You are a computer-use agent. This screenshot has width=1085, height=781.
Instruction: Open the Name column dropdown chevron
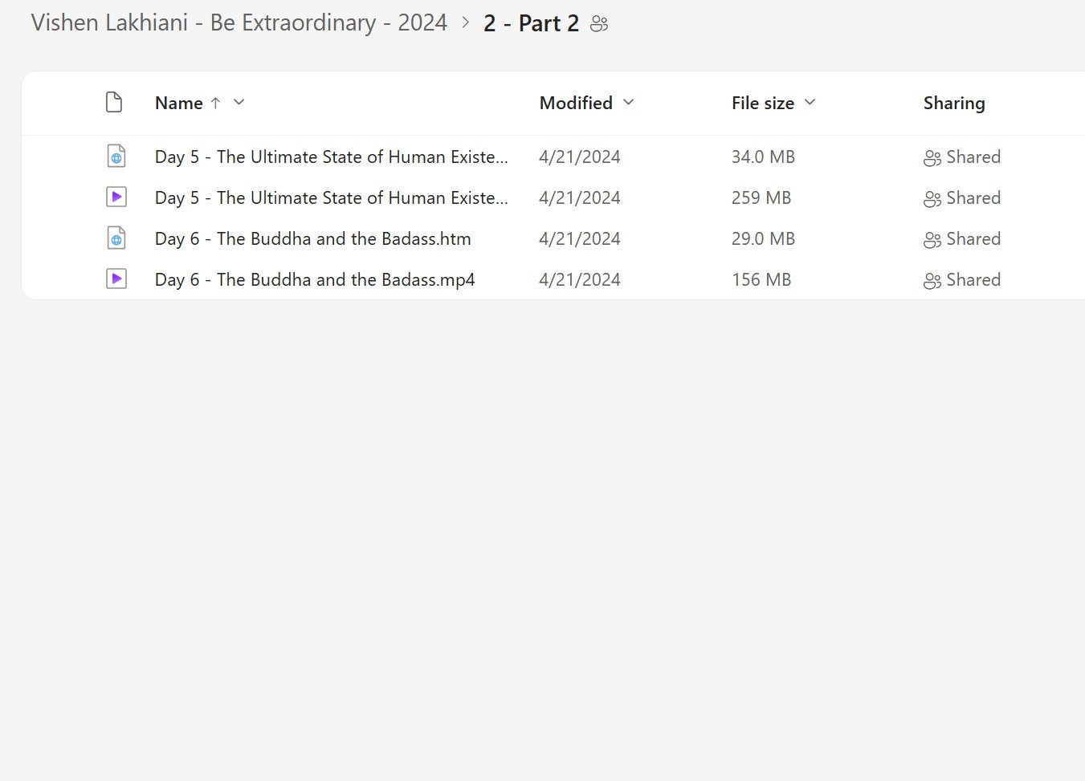click(239, 102)
